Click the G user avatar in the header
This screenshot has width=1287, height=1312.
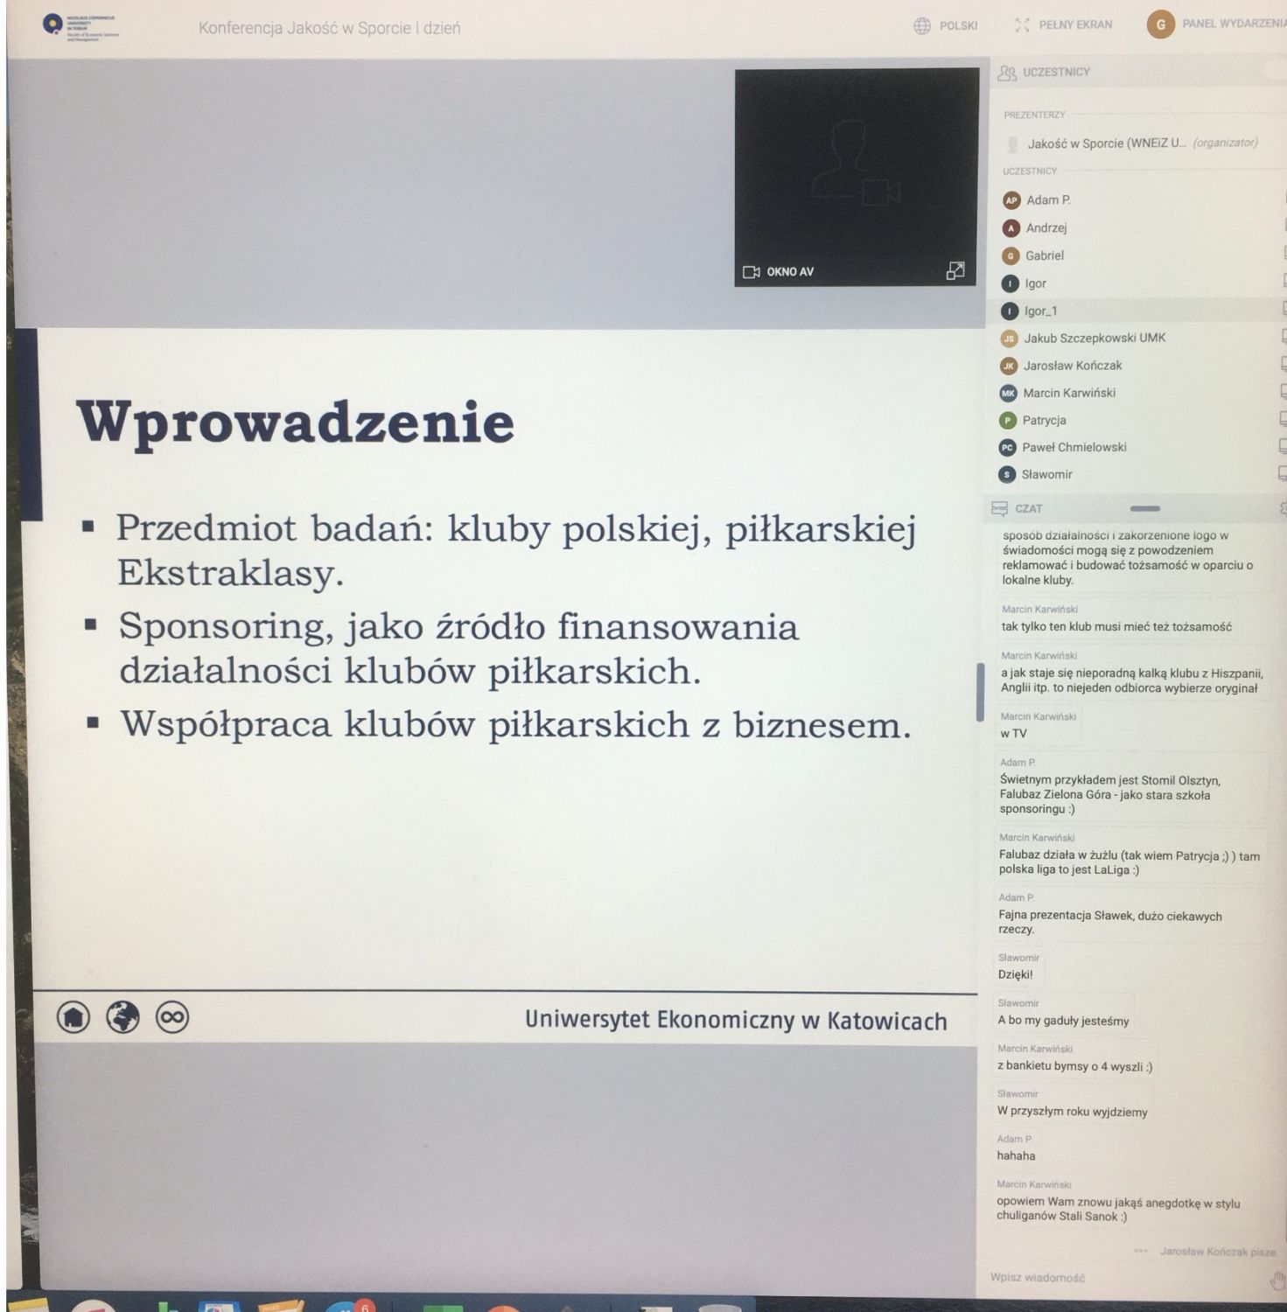pos(1160,24)
